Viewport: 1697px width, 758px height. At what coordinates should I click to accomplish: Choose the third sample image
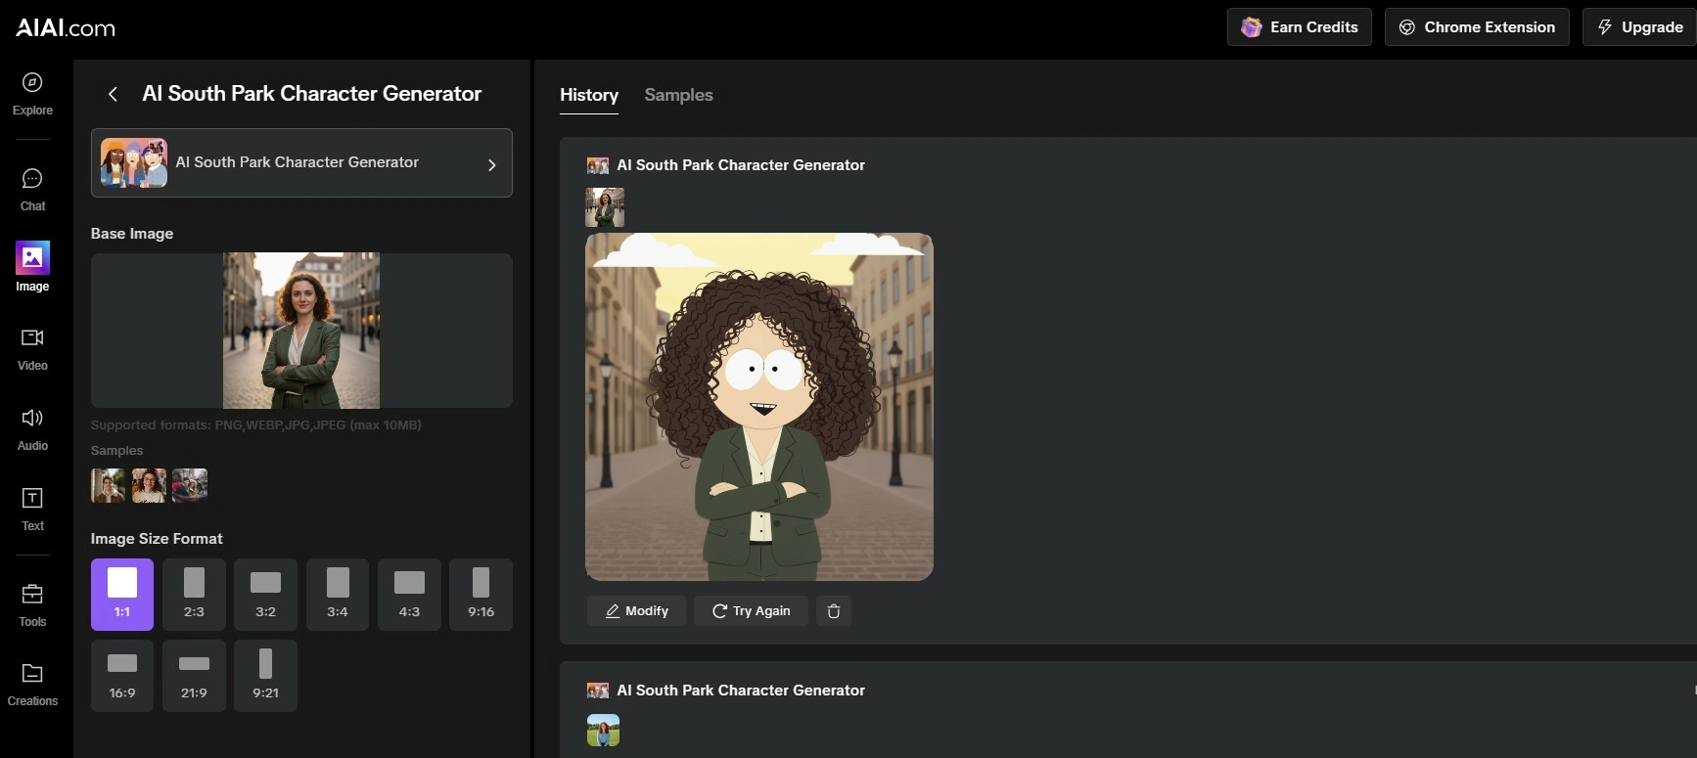[190, 485]
